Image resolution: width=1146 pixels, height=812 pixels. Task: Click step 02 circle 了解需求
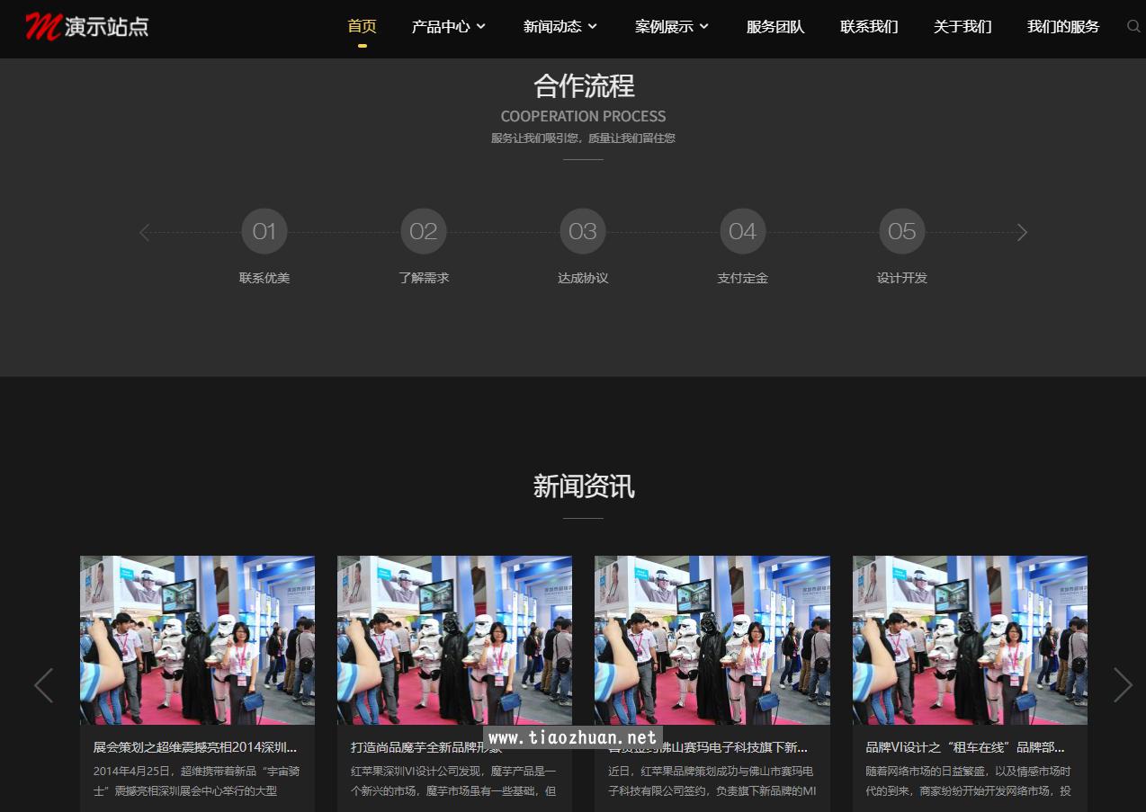(x=424, y=232)
